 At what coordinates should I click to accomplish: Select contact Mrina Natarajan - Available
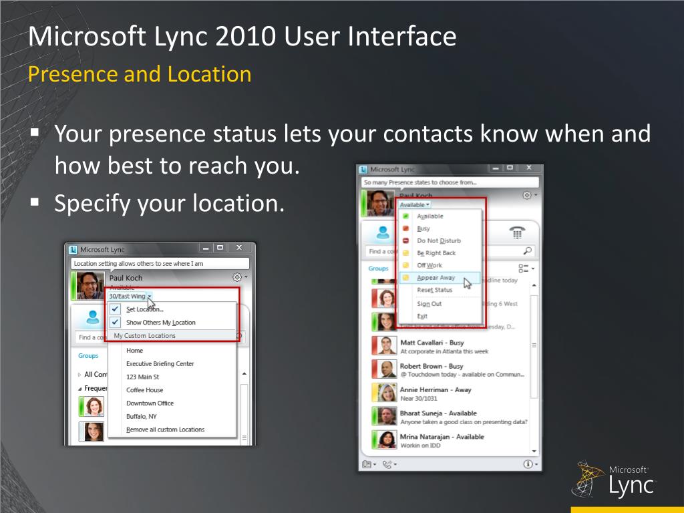(450, 441)
